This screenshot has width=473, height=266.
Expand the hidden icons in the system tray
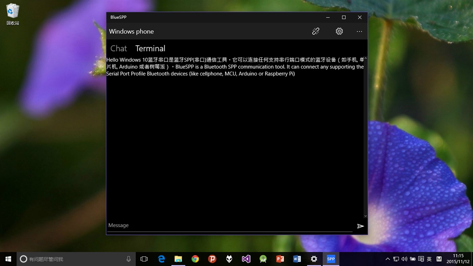[x=387, y=259]
